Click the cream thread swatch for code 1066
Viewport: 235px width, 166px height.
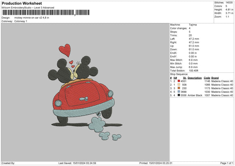179,85
